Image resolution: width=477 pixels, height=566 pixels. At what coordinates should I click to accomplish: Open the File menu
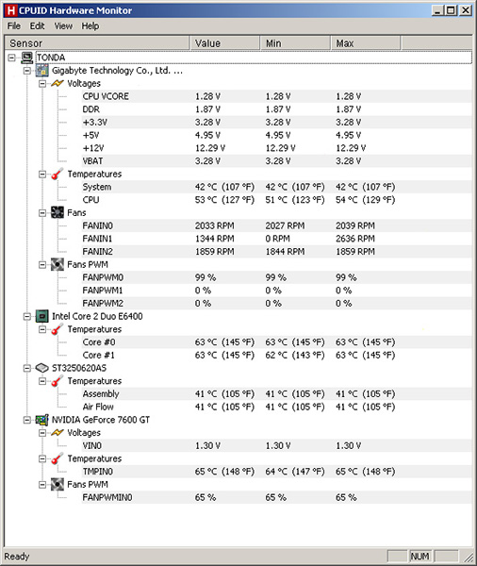point(14,26)
